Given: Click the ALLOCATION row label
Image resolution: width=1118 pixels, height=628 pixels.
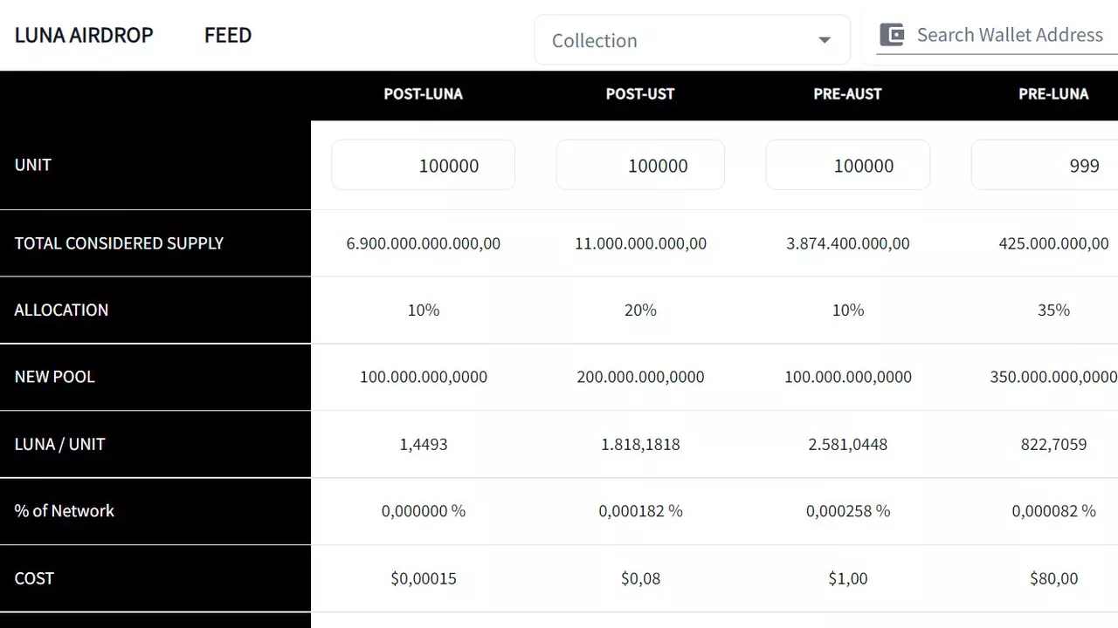Looking at the screenshot, I should pos(61,310).
